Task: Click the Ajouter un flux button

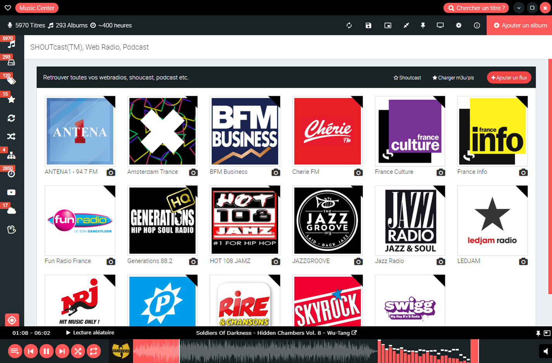Action: click(509, 78)
